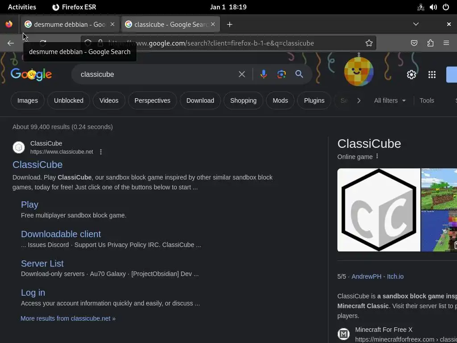Viewport: 457px width, 343px height.
Task: Filter results by Videos
Action: [x=109, y=100]
